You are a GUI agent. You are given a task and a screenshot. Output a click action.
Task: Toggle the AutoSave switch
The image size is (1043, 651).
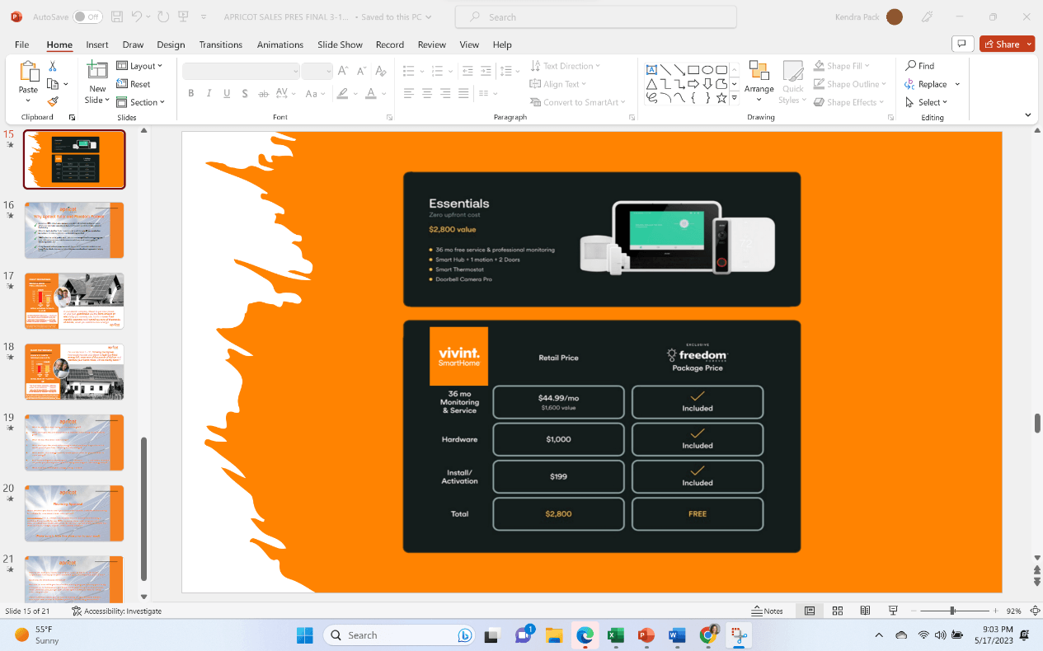[x=87, y=16]
